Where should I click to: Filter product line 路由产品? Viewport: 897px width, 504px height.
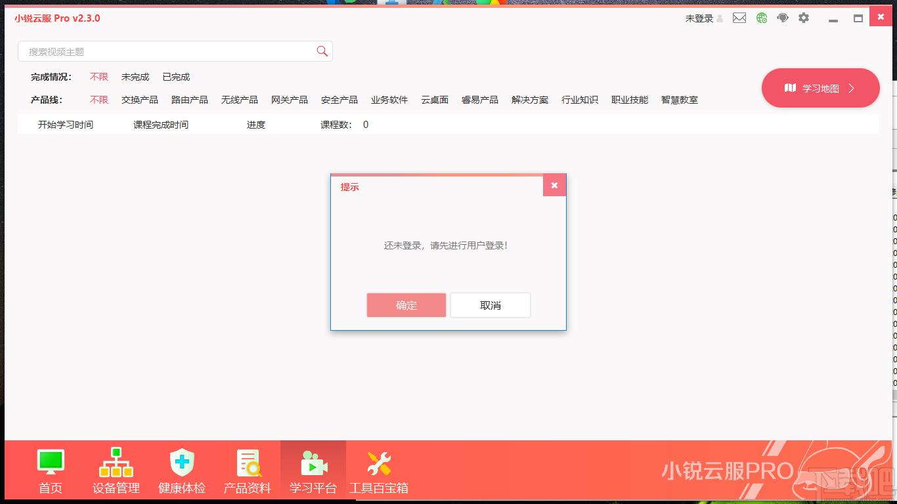click(x=190, y=100)
